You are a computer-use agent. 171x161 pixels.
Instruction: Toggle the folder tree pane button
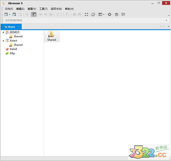tap(34, 15)
